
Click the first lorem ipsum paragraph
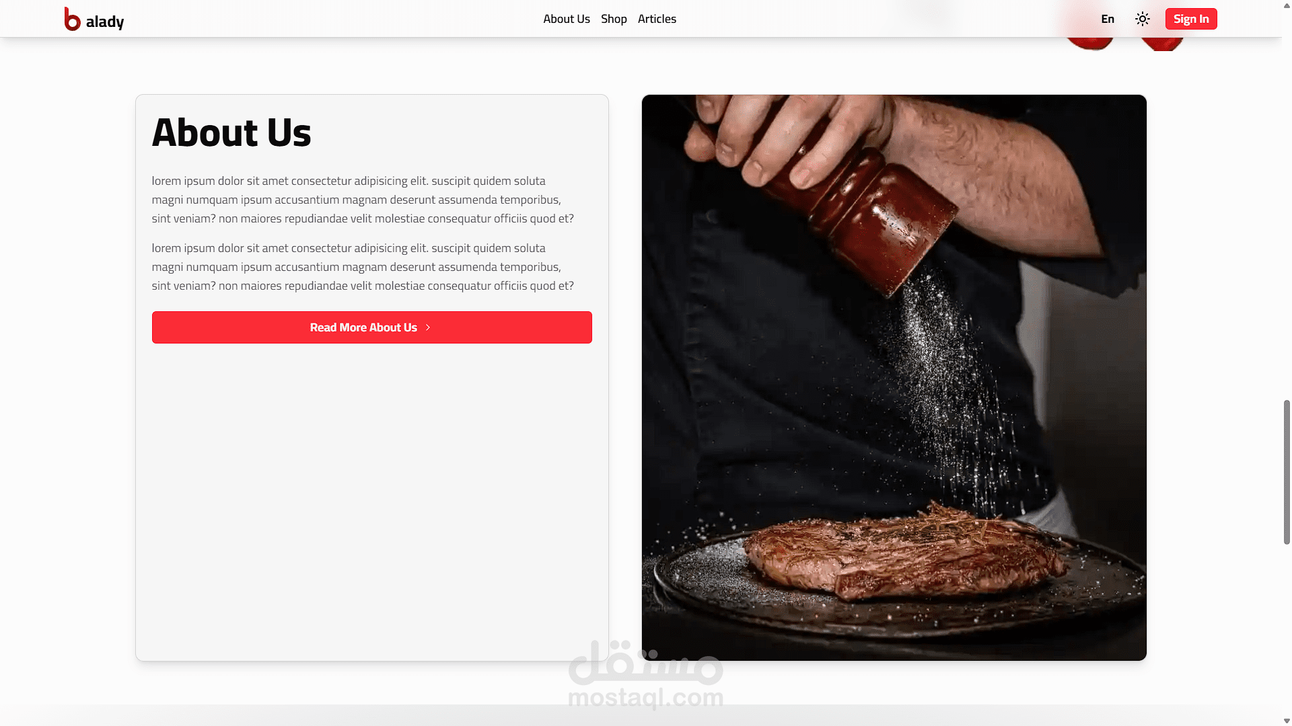(x=363, y=200)
